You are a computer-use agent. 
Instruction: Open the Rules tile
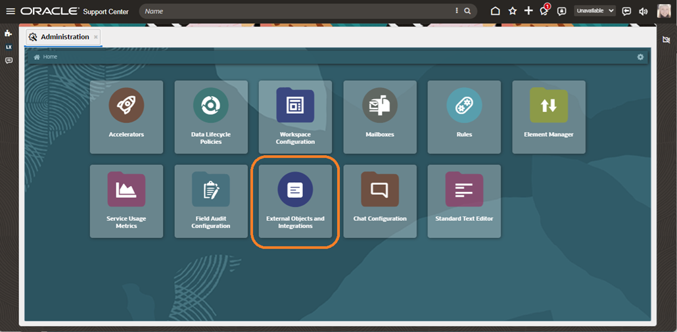coord(464,117)
